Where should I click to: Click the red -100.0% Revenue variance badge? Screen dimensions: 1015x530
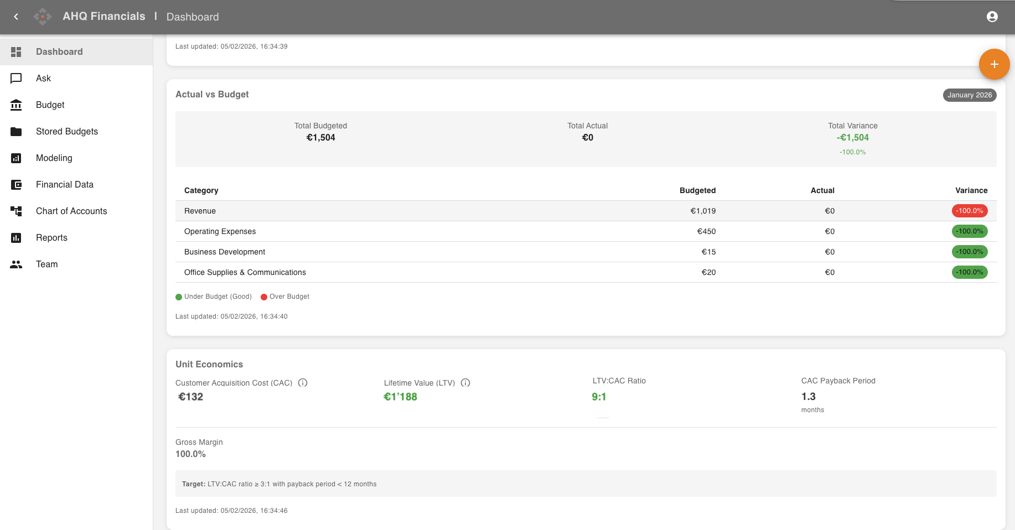pos(969,211)
